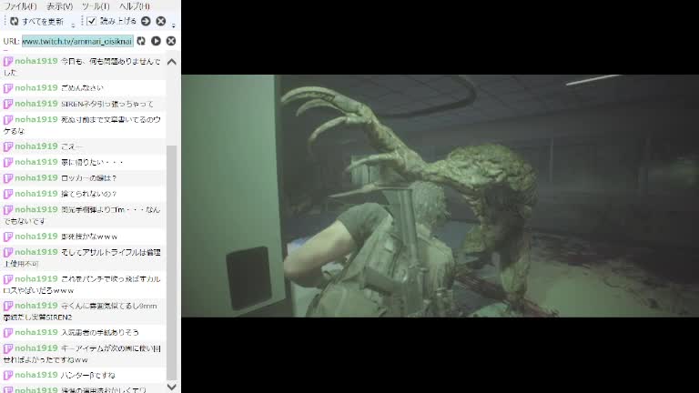Click noha1919 username on the ごめんなさい row

tap(36, 87)
